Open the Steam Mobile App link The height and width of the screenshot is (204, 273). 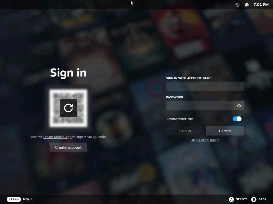[57, 137]
